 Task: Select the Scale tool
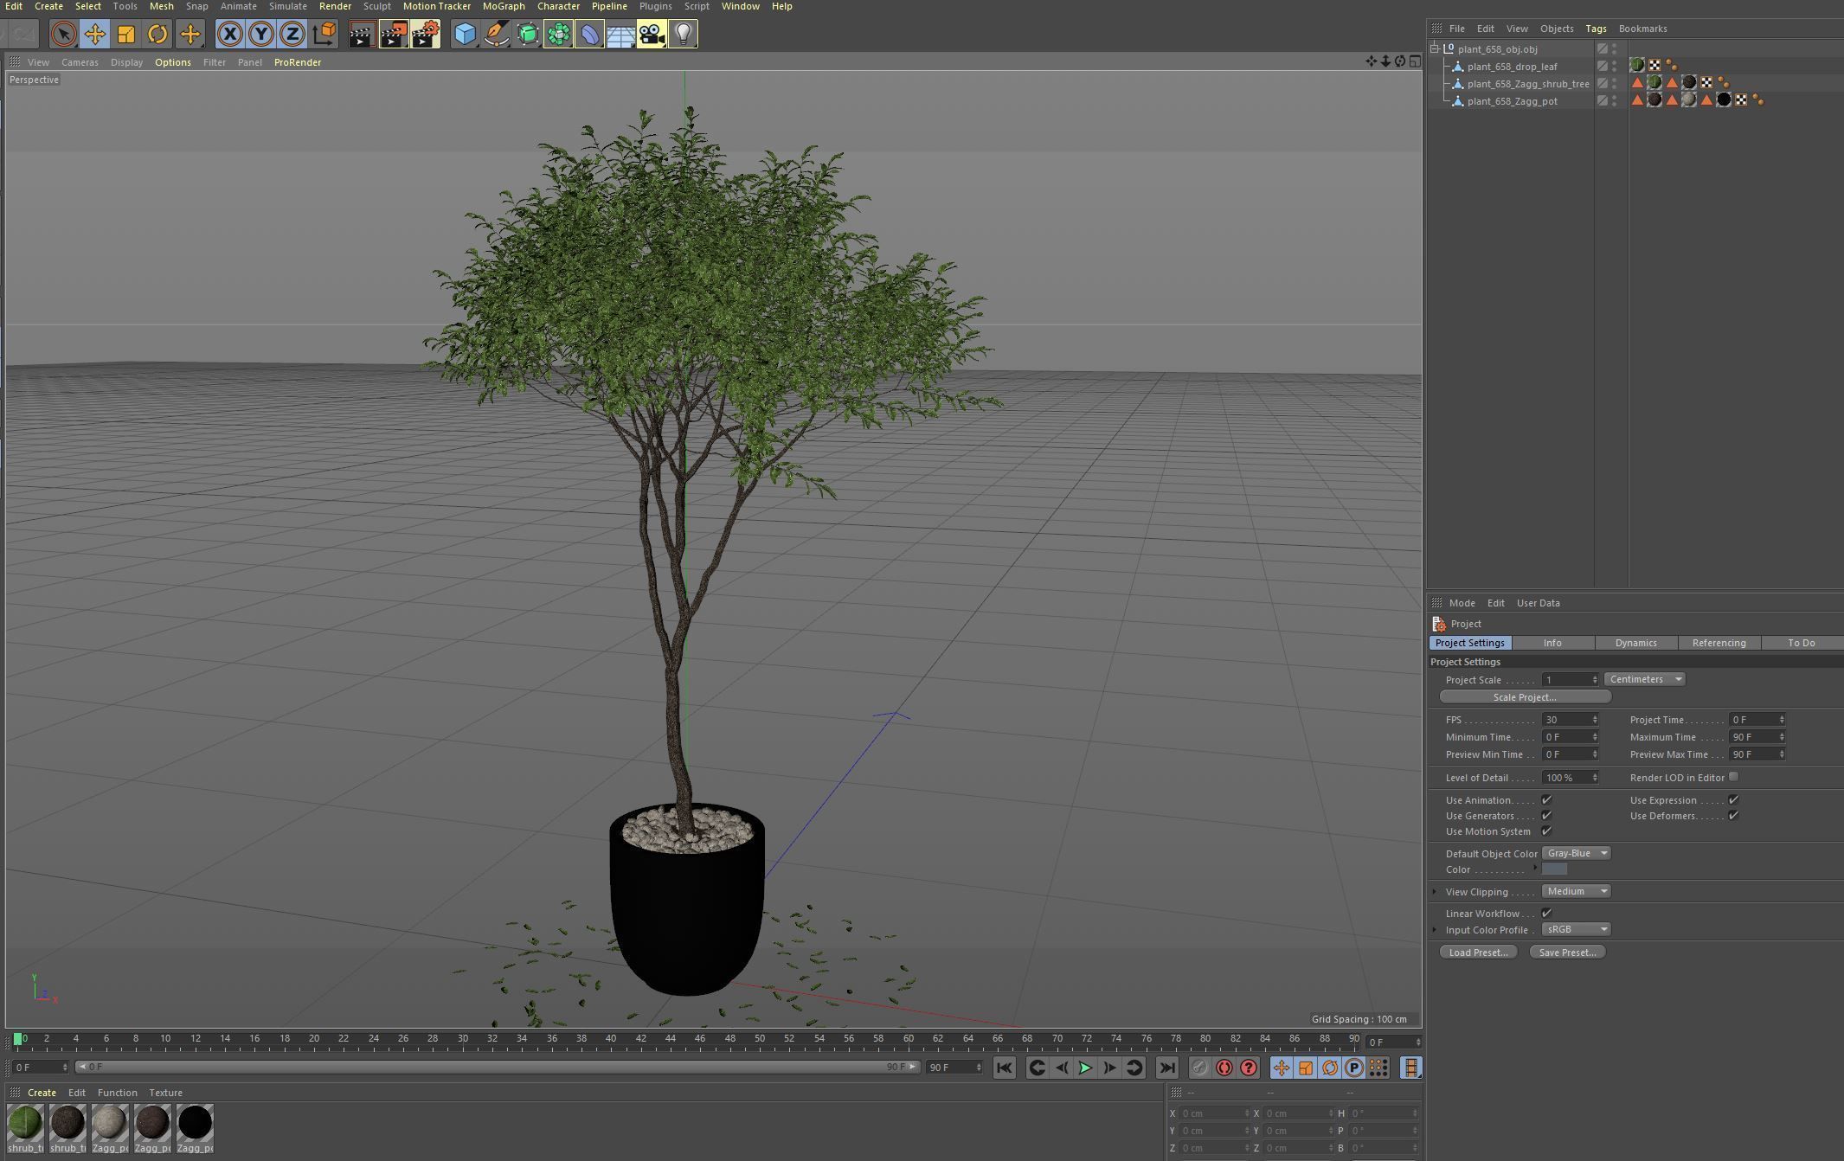[126, 35]
